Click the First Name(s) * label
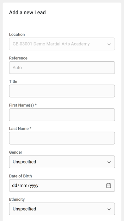124x221 pixels. click(x=23, y=105)
